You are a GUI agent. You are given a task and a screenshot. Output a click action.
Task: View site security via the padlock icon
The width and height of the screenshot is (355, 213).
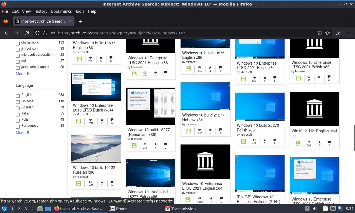pyautogui.click(x=45, y=33)
